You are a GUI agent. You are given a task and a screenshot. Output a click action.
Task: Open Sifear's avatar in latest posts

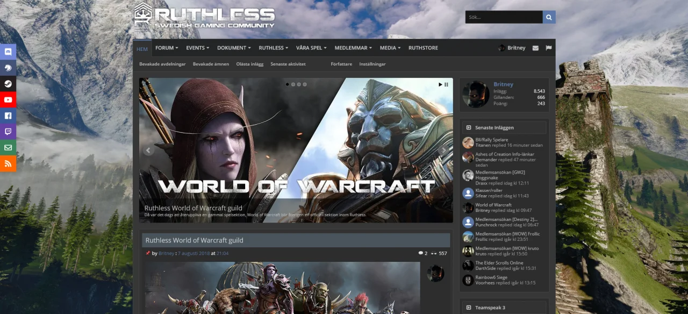point(468,193)
